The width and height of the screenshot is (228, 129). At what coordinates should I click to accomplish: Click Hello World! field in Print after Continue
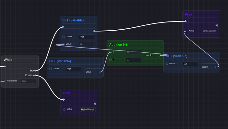(88, 110)
